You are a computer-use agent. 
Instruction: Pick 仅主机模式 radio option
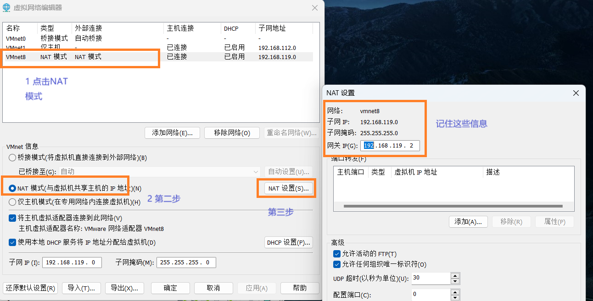tap(12, 202)
